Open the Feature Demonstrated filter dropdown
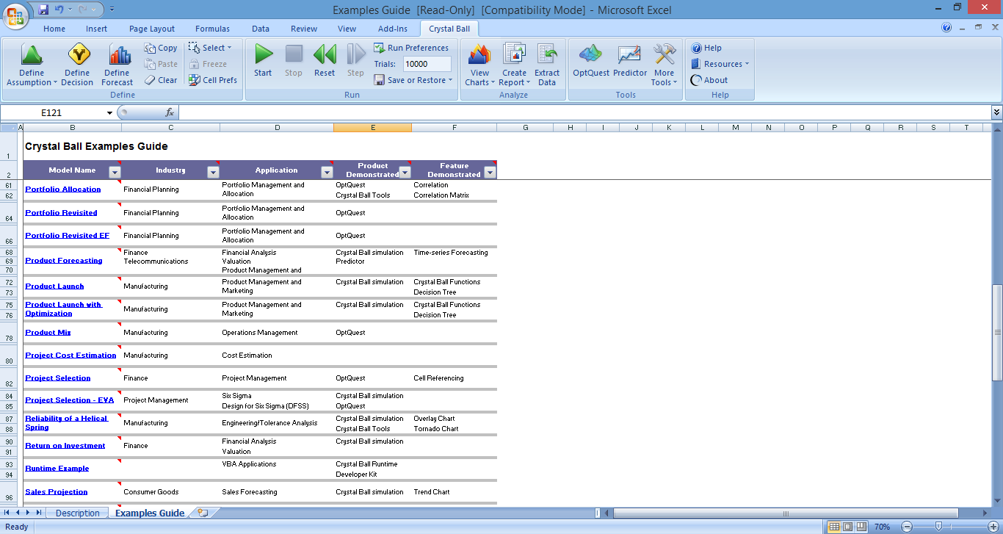The image size is (1003, 534). tap(490, 173)
